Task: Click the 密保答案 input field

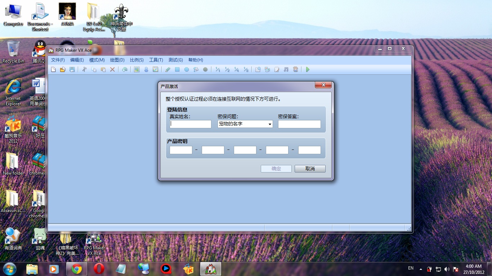Action: [299, 124]
